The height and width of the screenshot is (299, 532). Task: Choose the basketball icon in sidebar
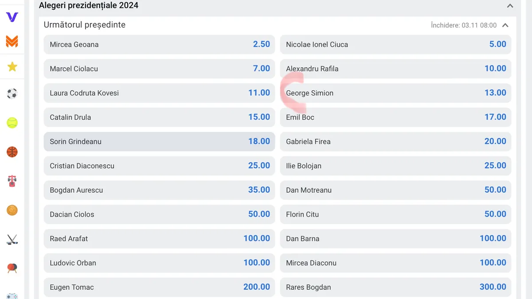coord(12,152)
